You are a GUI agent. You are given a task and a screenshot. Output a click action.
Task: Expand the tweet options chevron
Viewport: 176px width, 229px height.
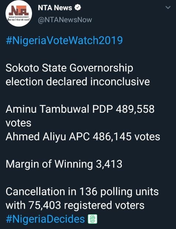click(x=168, y=7)
